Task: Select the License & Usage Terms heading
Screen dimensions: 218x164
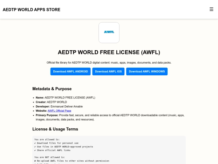Action: (55, 129)
